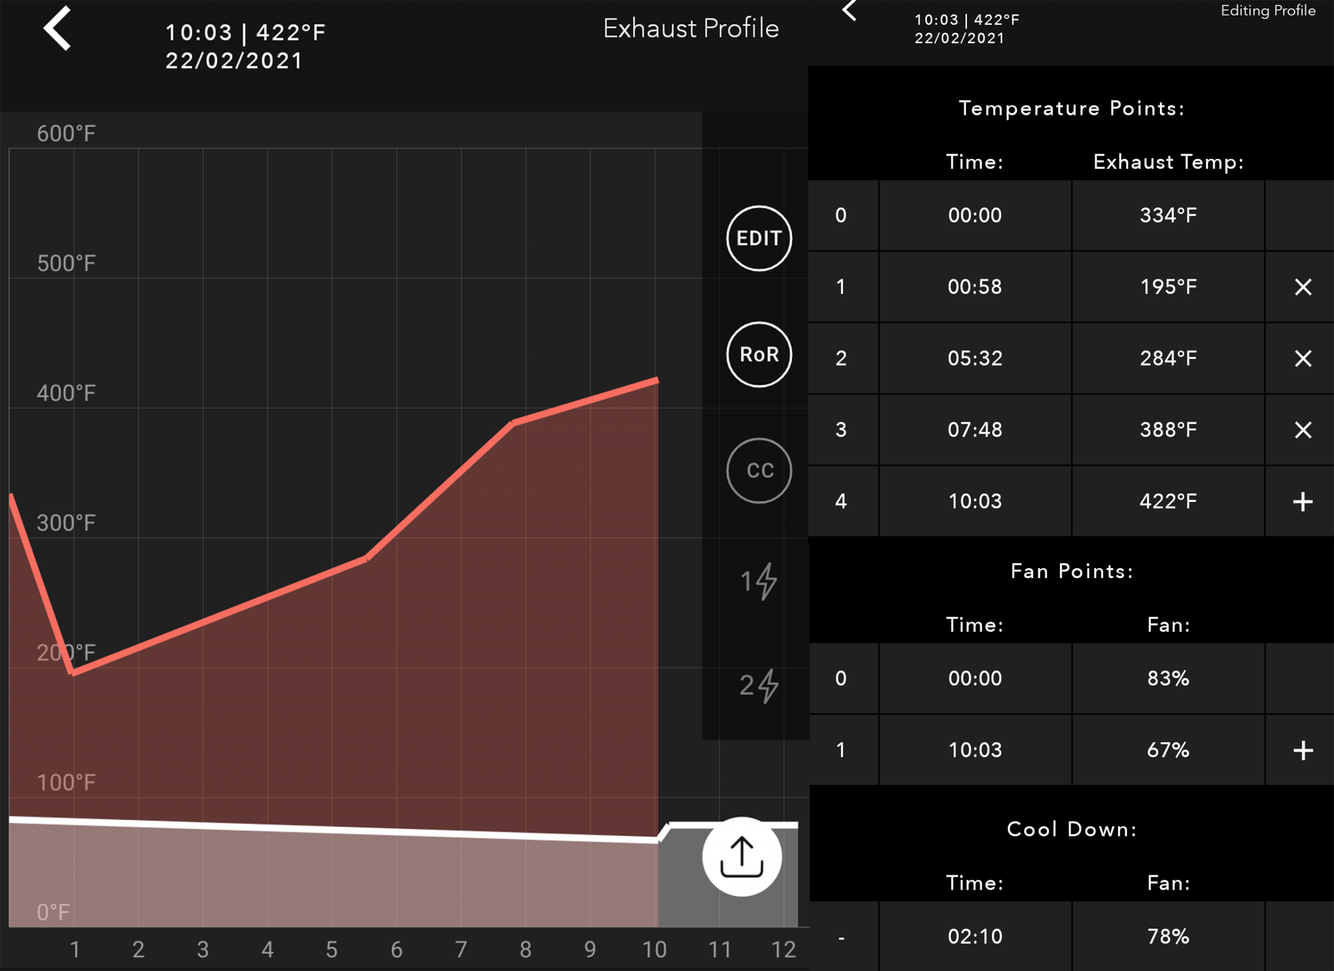Tap the 2 lightning bolt icon
This screenshot has width=1334, height=971.
coord(759,686)
